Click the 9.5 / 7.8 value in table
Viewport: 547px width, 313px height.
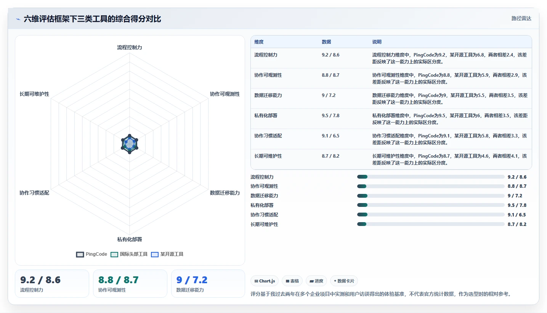click(330, 116)
